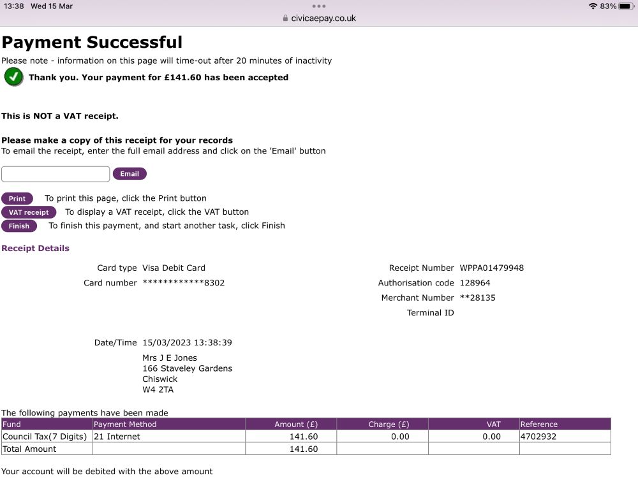The width and height of the screenshot is (638, 478).
Task: Tap the 13:38 clock in status bar
Action: [14, 6]
